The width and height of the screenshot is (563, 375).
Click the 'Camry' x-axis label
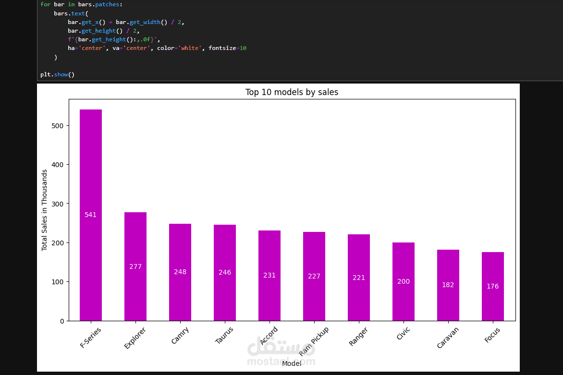180,336
